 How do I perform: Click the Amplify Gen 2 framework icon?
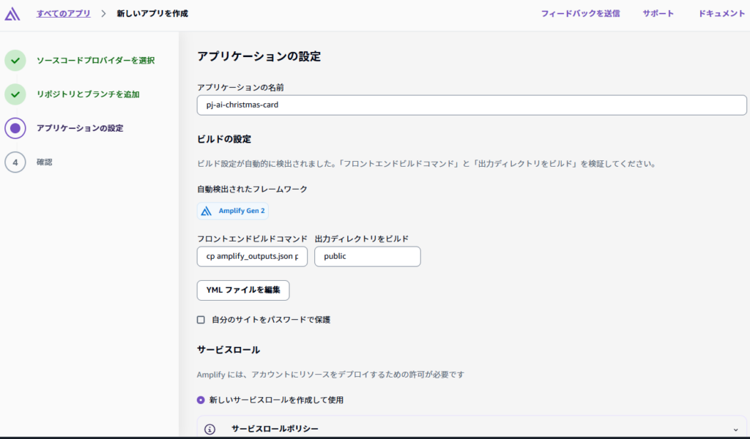pyautogui.click(x=207, y=211)
